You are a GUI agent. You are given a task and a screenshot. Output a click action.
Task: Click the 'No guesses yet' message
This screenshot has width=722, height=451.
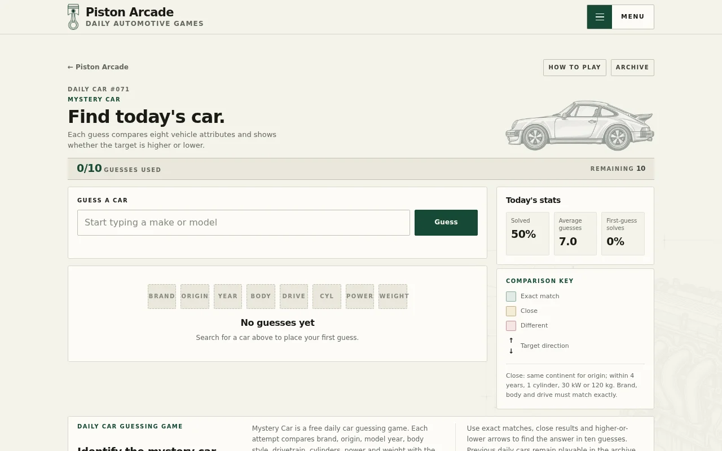pyautogui.click(x=278, y=322)
